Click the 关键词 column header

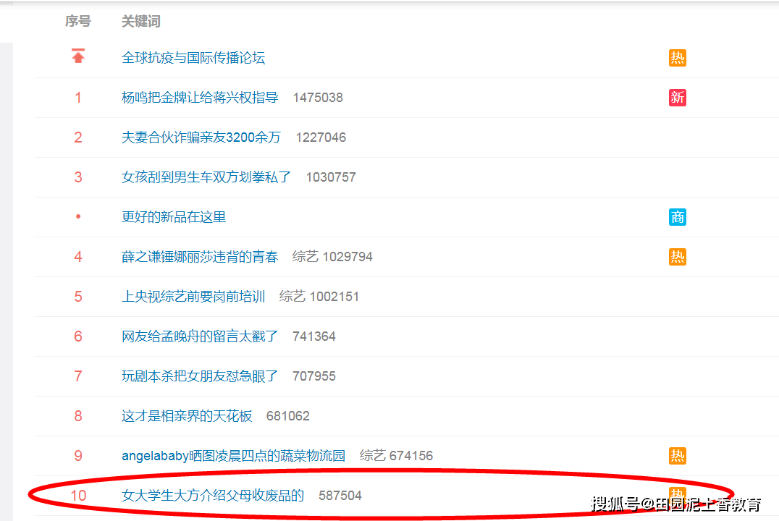(141, 22)
